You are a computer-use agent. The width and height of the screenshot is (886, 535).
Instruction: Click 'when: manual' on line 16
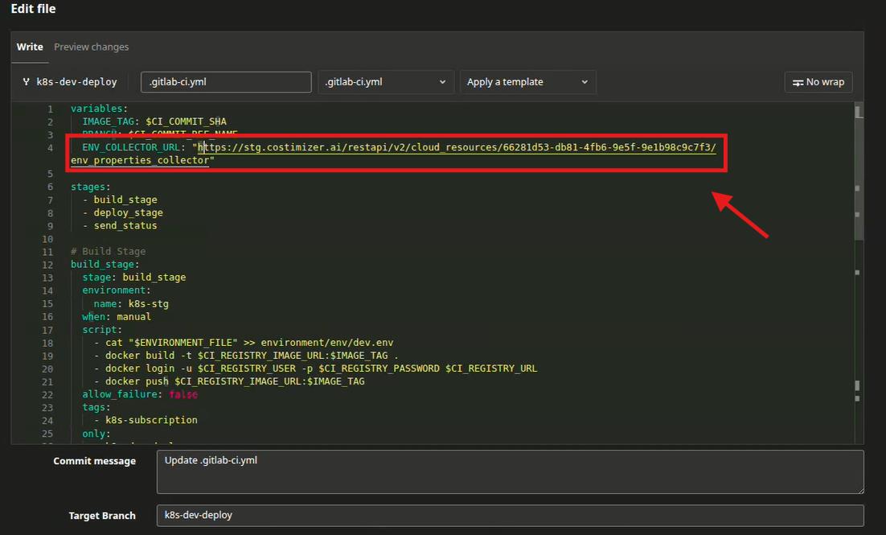[x=117, y=317]
